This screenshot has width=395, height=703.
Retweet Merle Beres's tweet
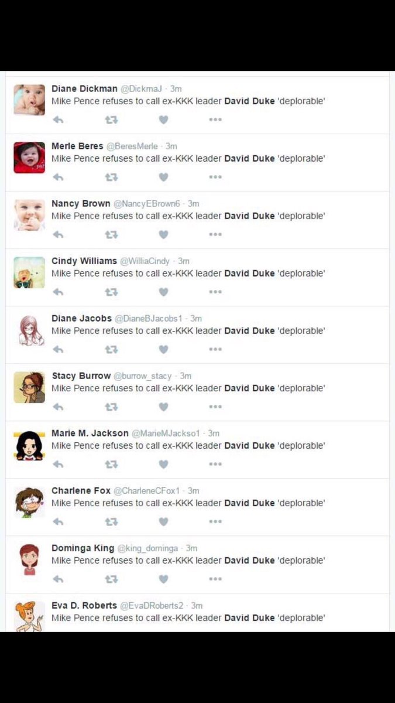(x=111, y=177)
